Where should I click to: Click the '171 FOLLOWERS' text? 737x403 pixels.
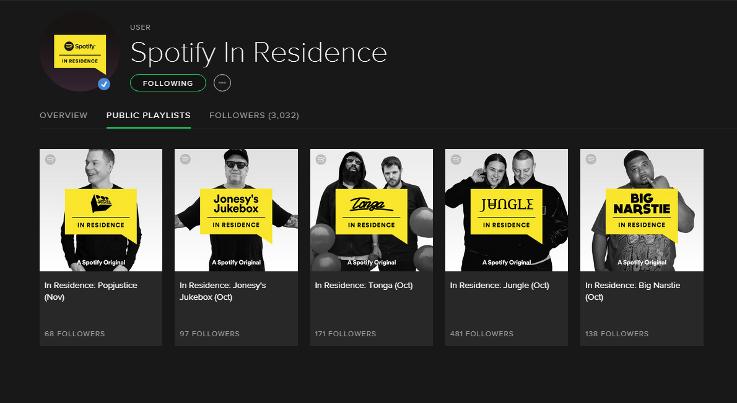[346, 334]
